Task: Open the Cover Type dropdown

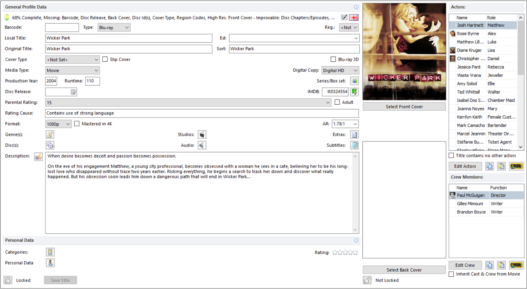Action: tap(72, 59)
